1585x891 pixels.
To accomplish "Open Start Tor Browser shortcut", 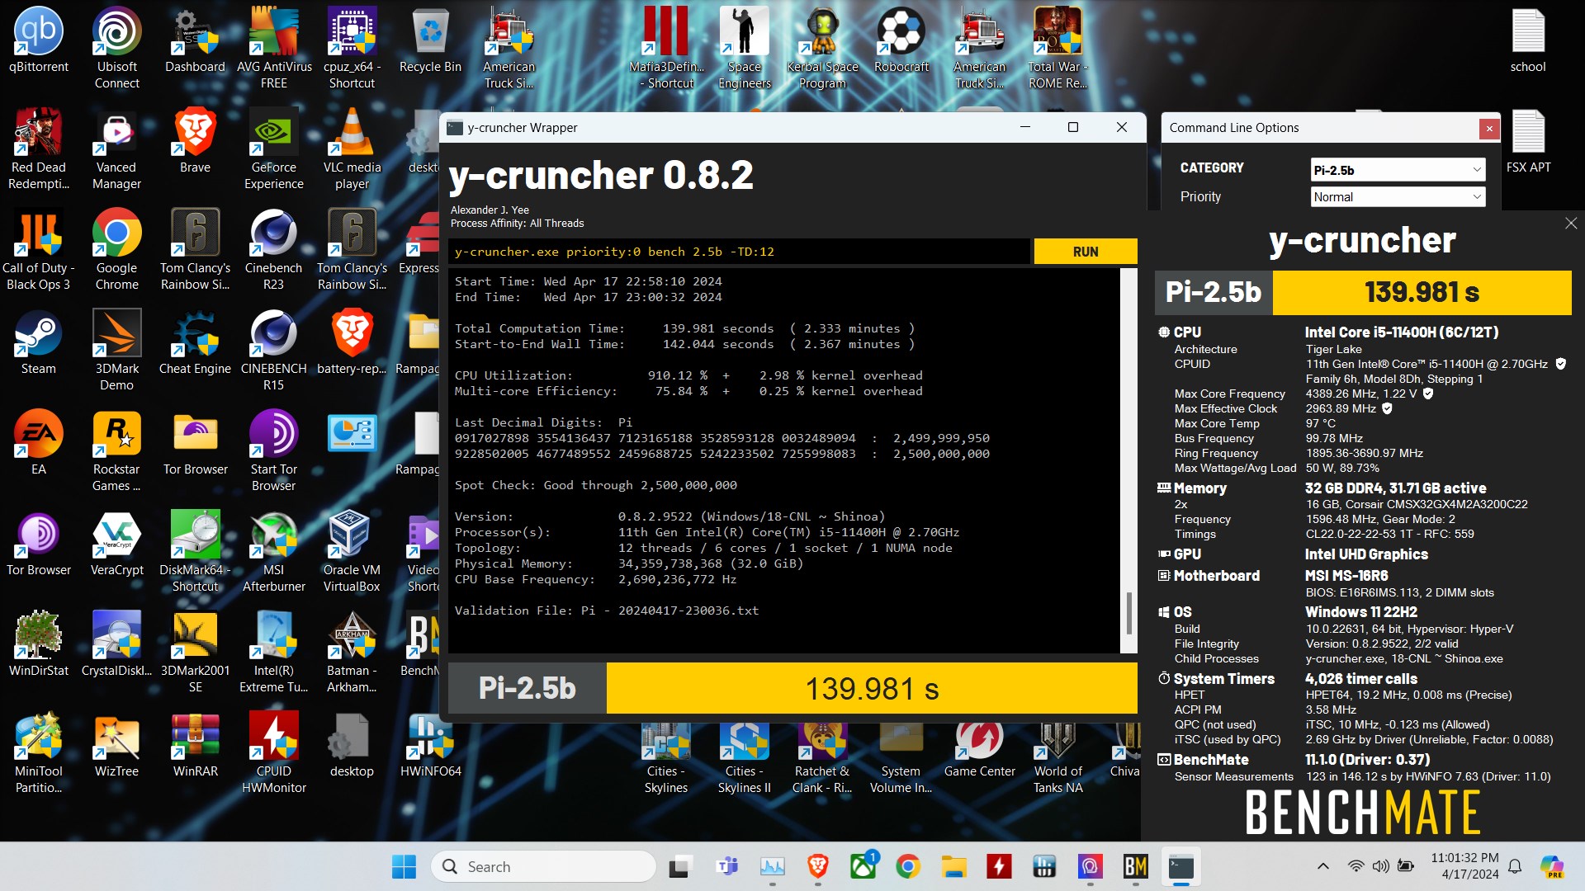I will [x=274, y=450].
